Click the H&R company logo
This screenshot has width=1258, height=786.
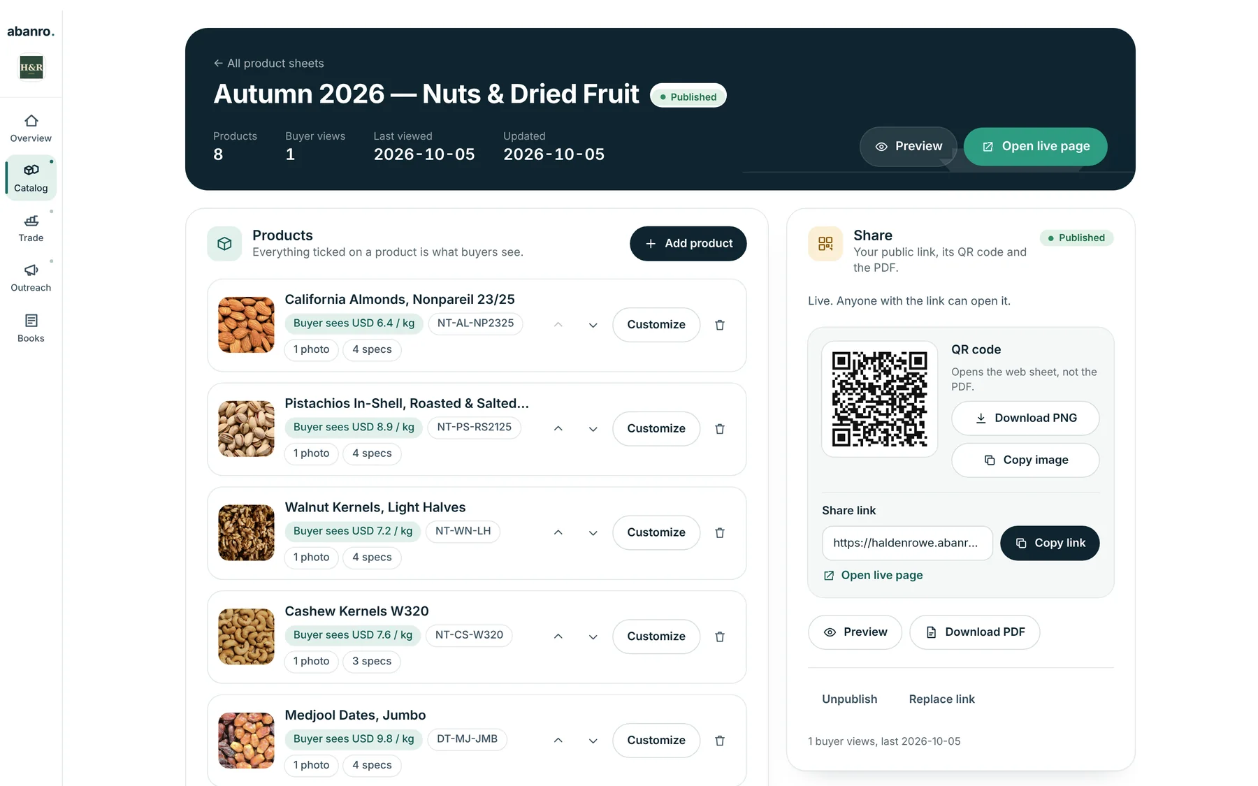coord(31,68)
